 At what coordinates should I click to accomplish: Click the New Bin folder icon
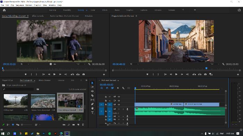click(74, 125)
